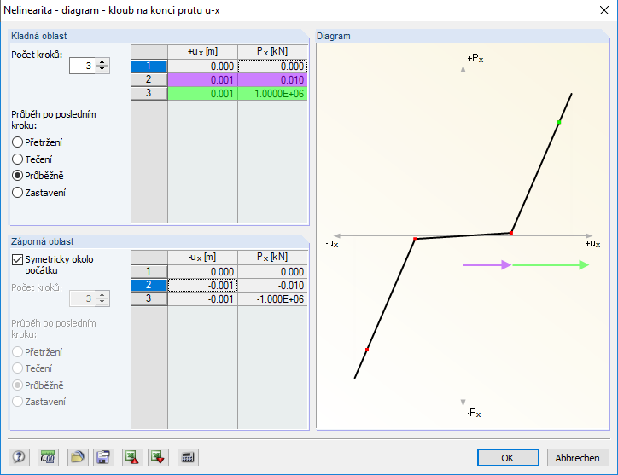618x475 pixels.
Task: Select row header 2 in positive table
Action: [x=149, y=79]
